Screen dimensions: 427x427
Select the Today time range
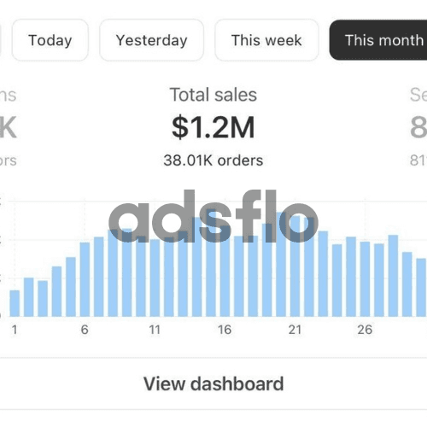50,40
